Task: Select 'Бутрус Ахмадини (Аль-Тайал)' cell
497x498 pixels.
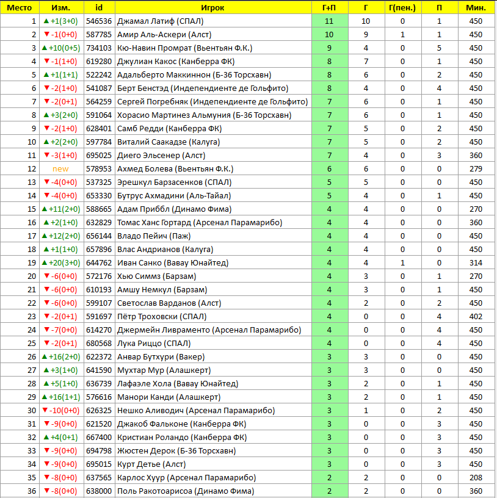Action: click(213, 195)
